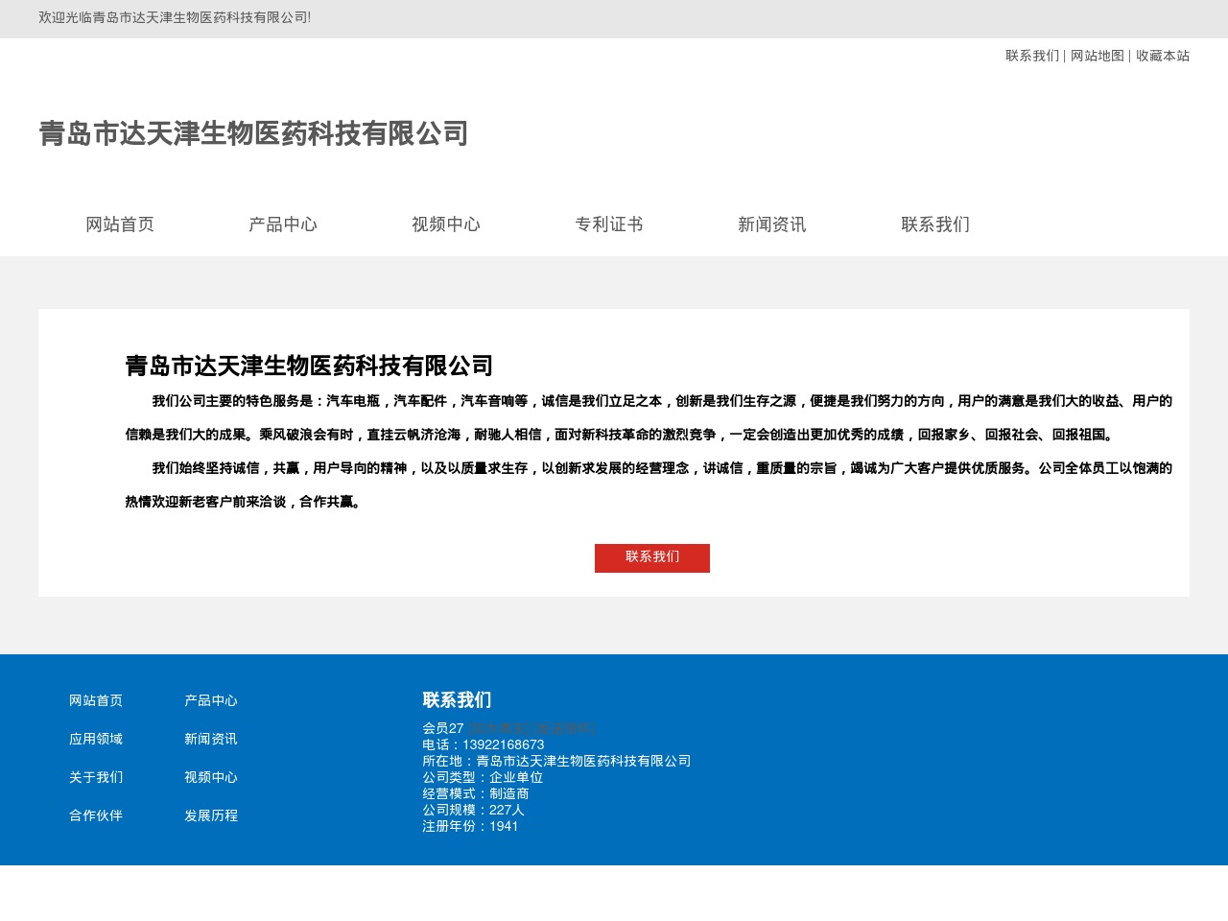Click the 公司规模：227人 line

point(474,810)
